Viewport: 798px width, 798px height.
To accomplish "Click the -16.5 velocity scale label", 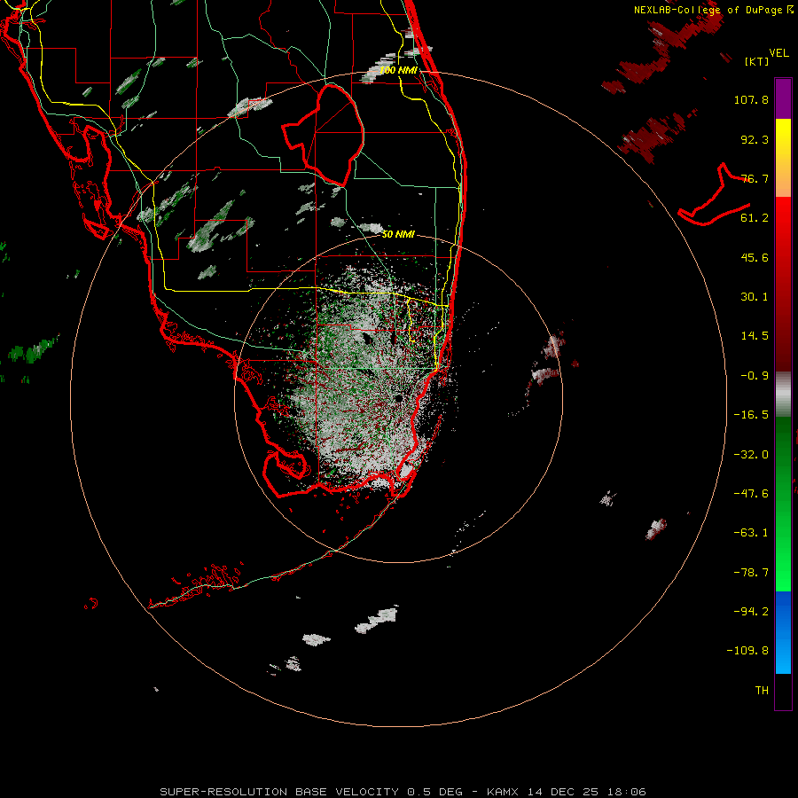I will 751,415.
